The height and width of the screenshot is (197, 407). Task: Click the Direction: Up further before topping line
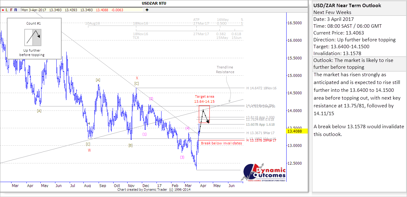click(x=354, y=40)
